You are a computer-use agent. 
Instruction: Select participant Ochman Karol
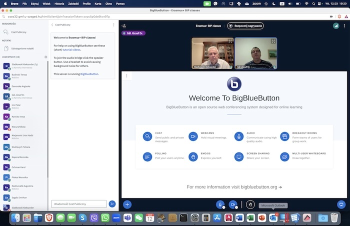[x=24, y=167]
